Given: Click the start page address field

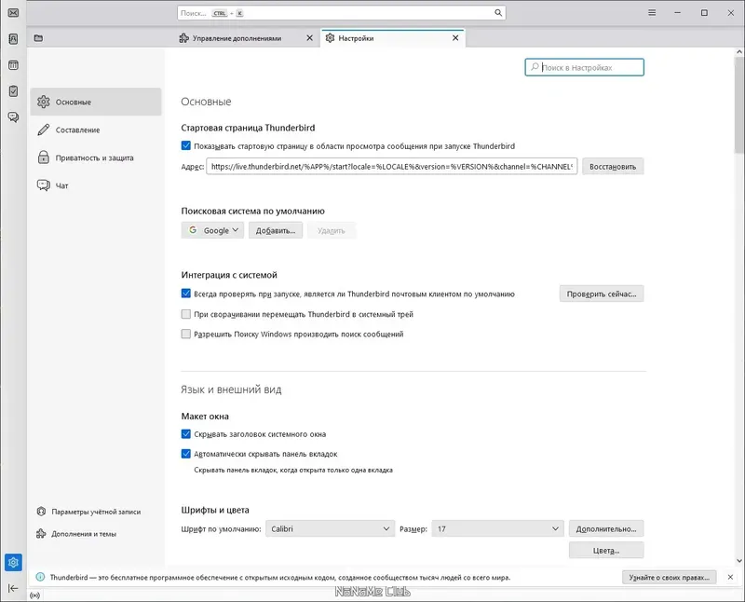Looking at the screenshot, I should [392, 167].
